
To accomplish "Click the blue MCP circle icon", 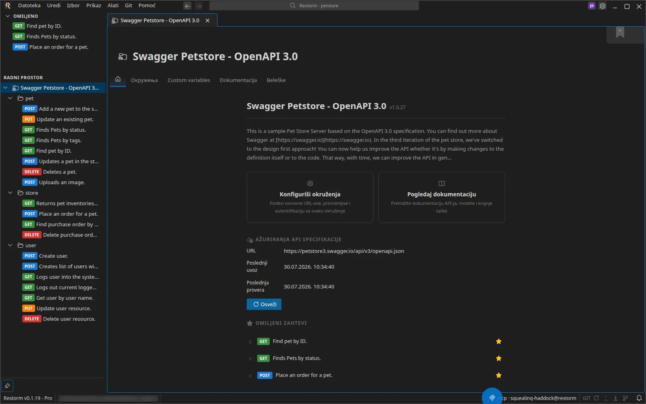I will [x=492, y=398].
